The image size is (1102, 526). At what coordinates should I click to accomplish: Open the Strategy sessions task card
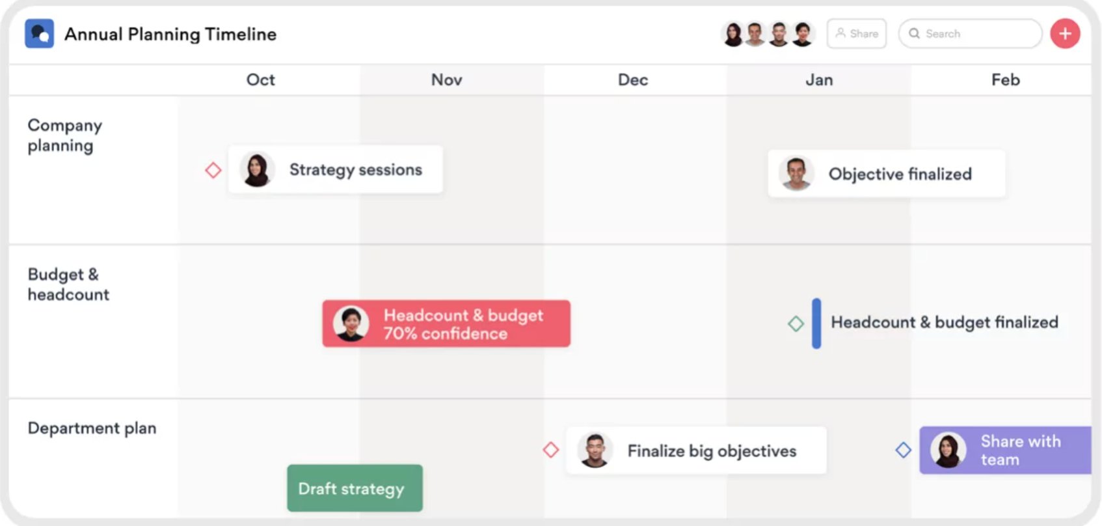pos(336,169)
